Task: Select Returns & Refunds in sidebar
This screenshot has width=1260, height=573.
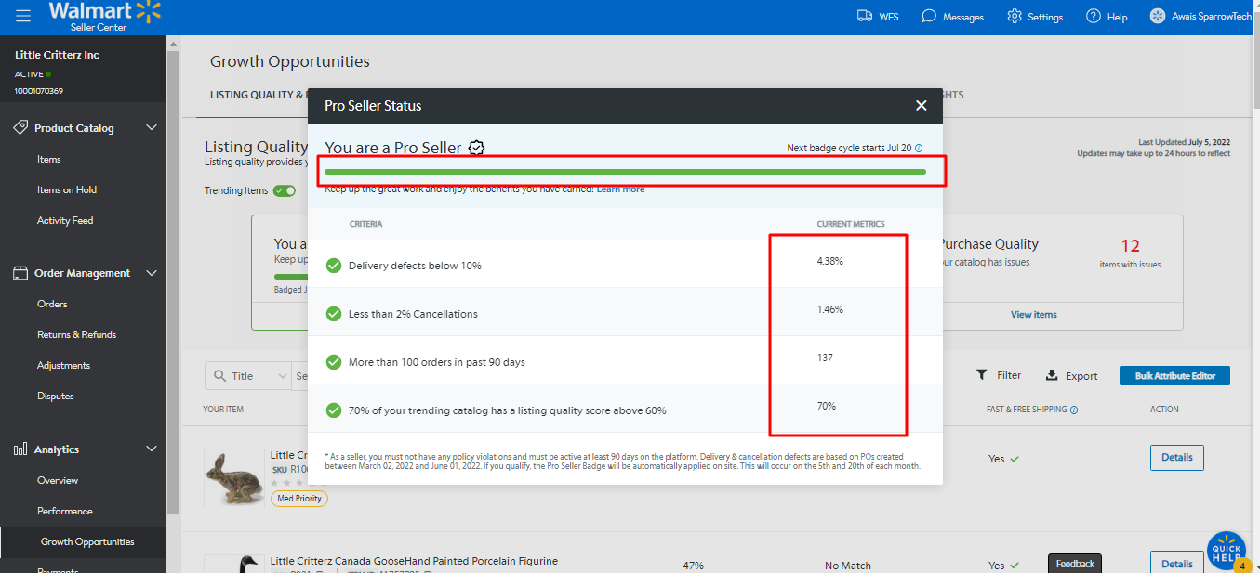Action: click(x=76, y=334)
